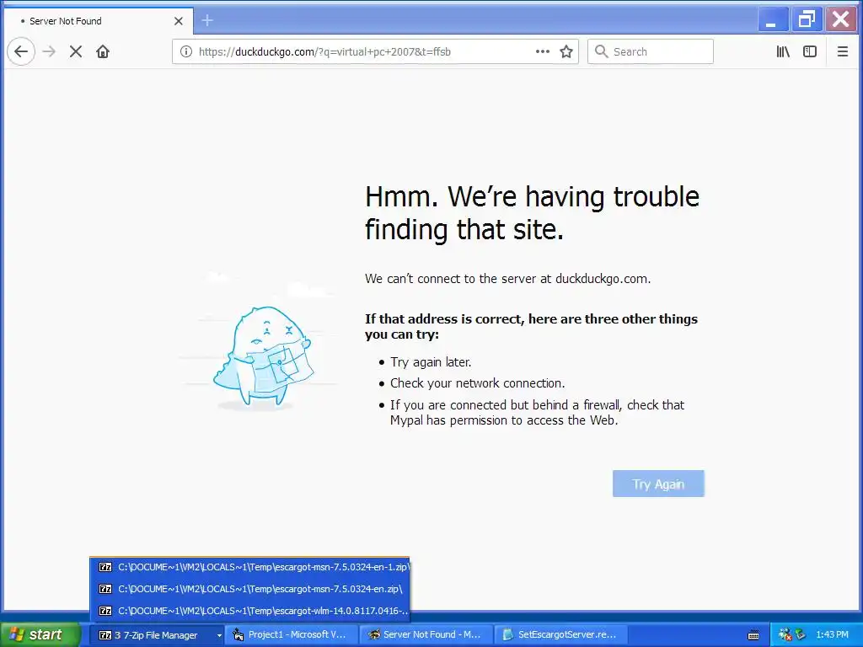
Task: Show site information icon in address bar
Action: coord(186,51)
